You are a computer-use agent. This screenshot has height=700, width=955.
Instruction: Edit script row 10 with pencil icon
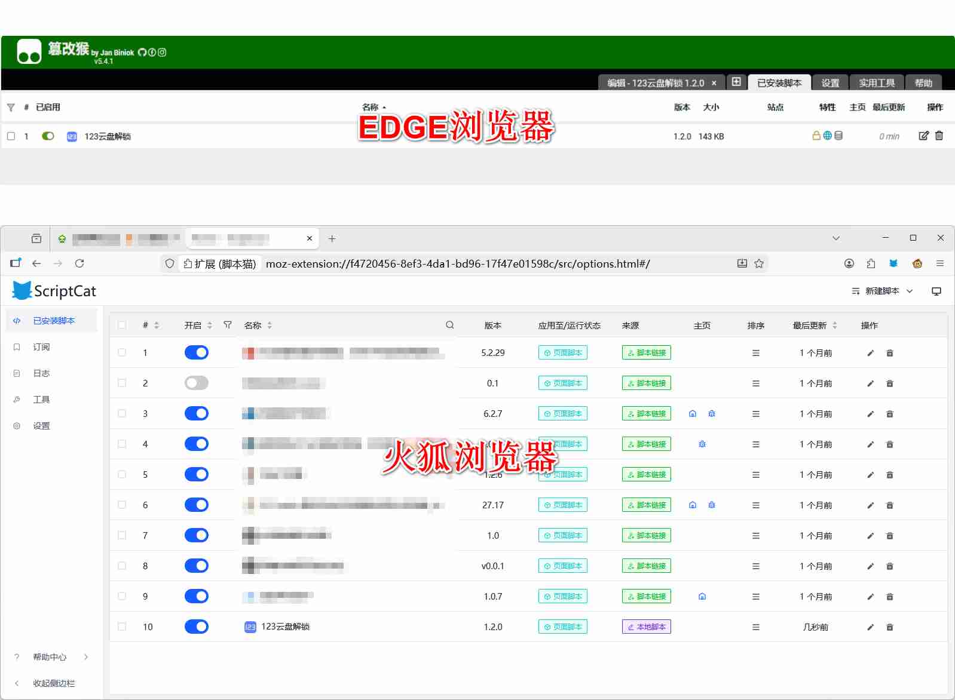[x=871, y=627]
